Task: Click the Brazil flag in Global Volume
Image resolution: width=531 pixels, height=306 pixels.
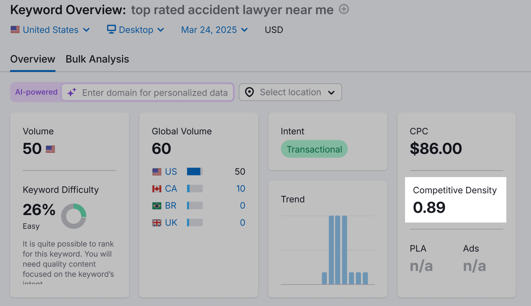Action: click(x=157, y=206)
